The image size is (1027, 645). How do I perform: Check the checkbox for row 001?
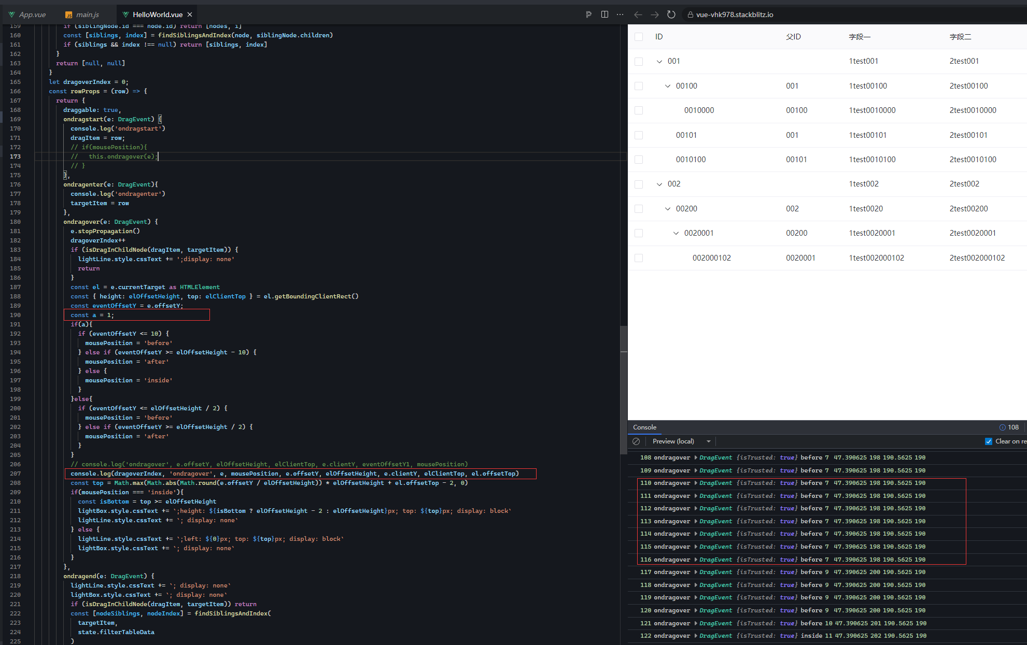[x=639, y=61]
